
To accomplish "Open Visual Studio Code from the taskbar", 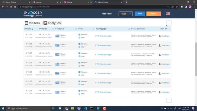I will click(x=85, y=108).
